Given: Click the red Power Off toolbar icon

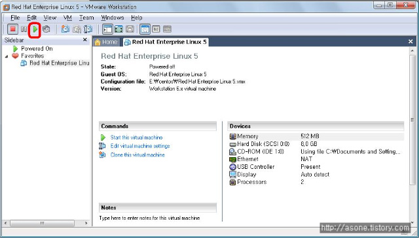Looking at the screenshot, I should click(12, 29).
